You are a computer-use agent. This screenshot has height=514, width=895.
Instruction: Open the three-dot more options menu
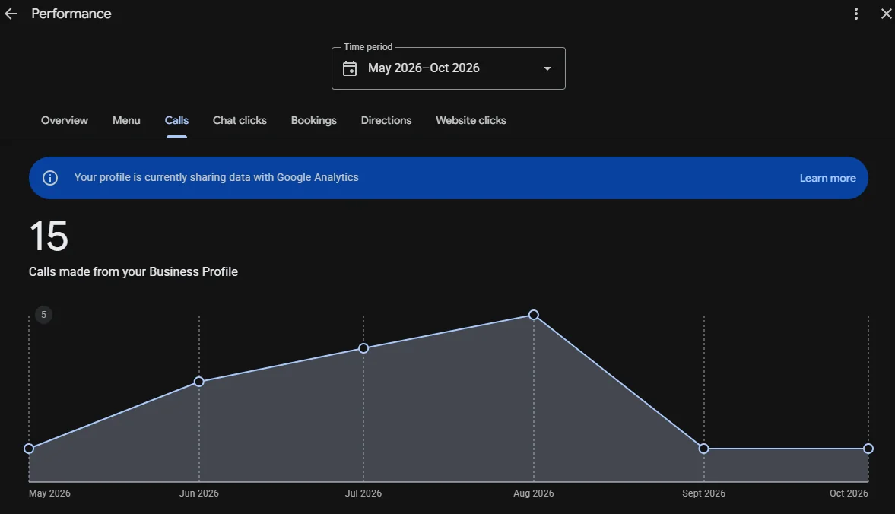pos(855,14)
